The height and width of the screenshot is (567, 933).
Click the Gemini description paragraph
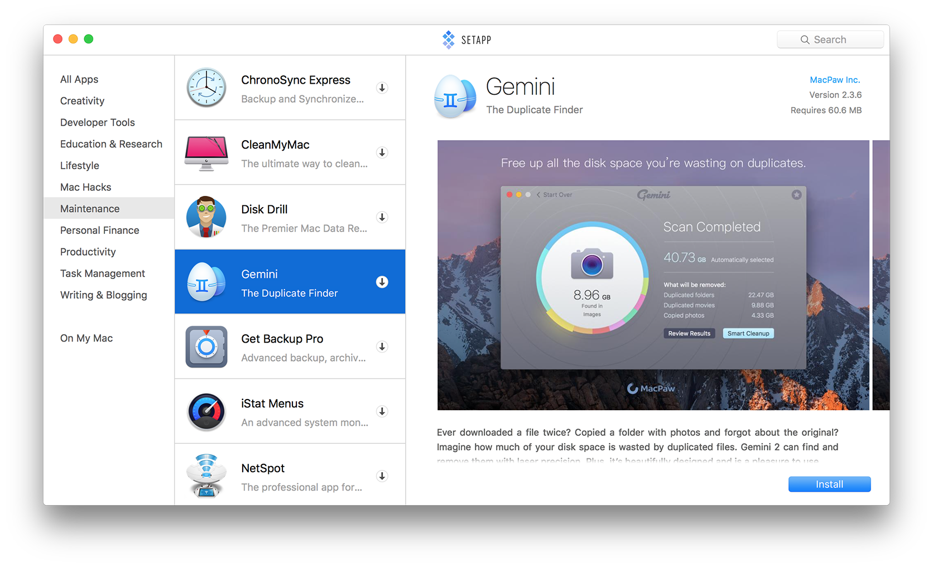click(x=638, y=446)
